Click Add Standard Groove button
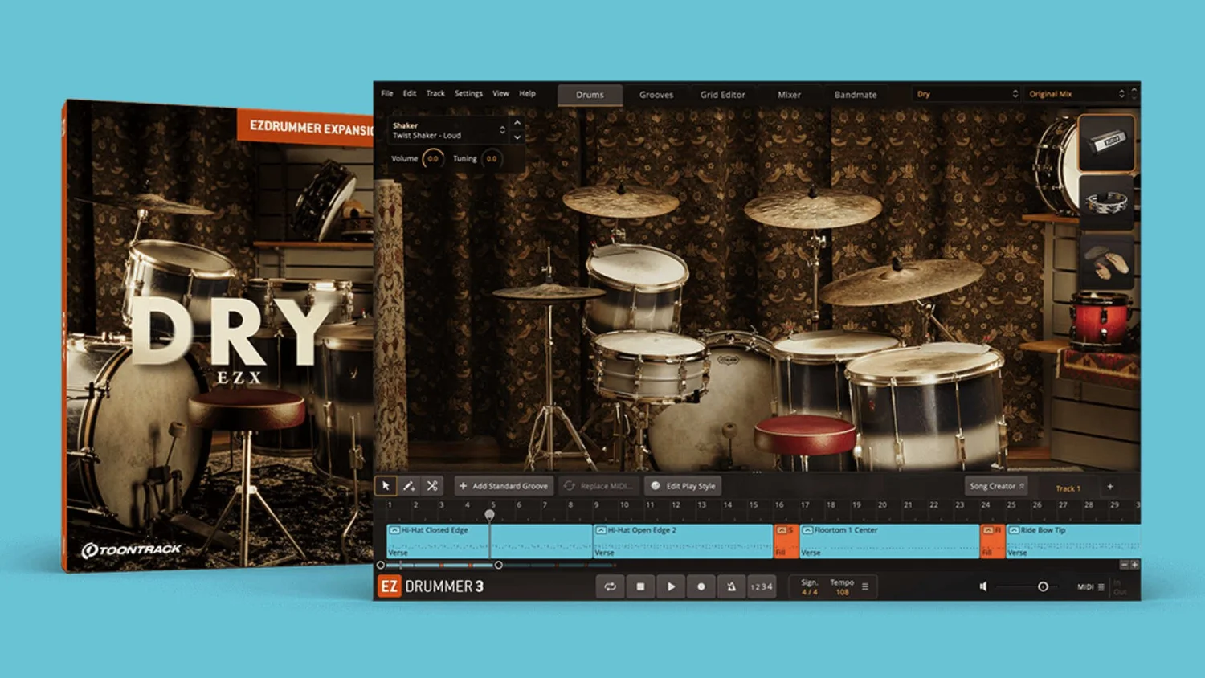1205x678 pixels. coord(504,486)
